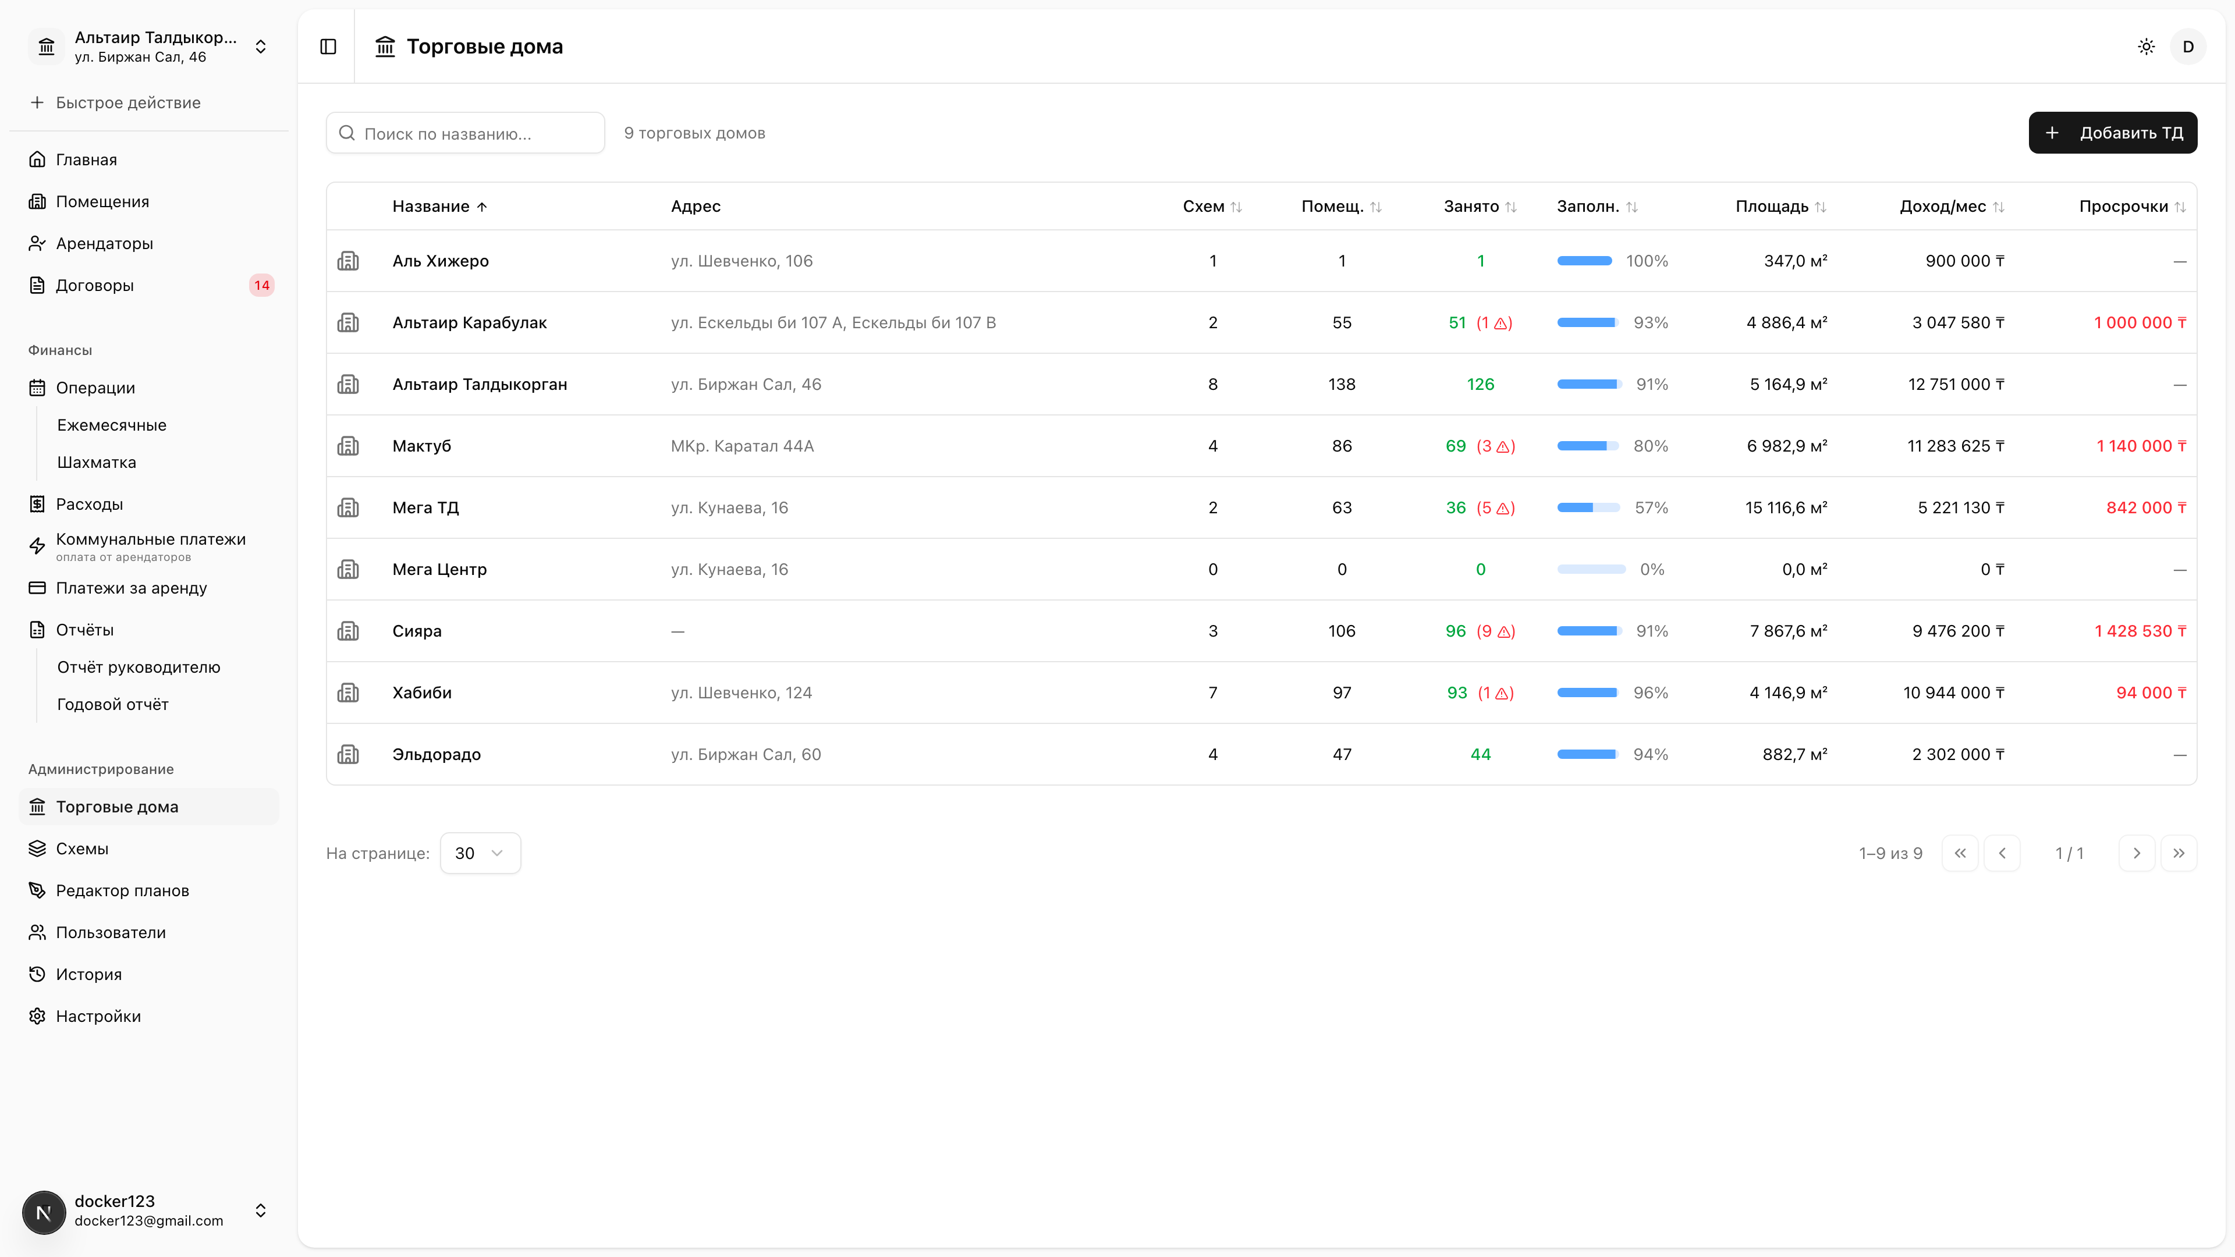Click the building icon in the Мактуб row

pyautogui.click(x=348, y=446)
